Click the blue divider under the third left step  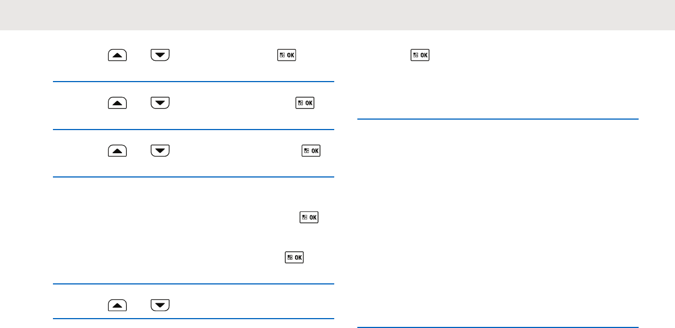click(x=194, y=177)
